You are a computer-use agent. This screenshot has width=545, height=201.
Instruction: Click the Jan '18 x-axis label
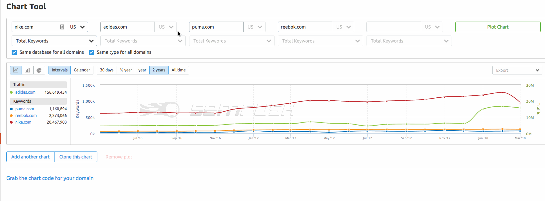tap(483, 138)
